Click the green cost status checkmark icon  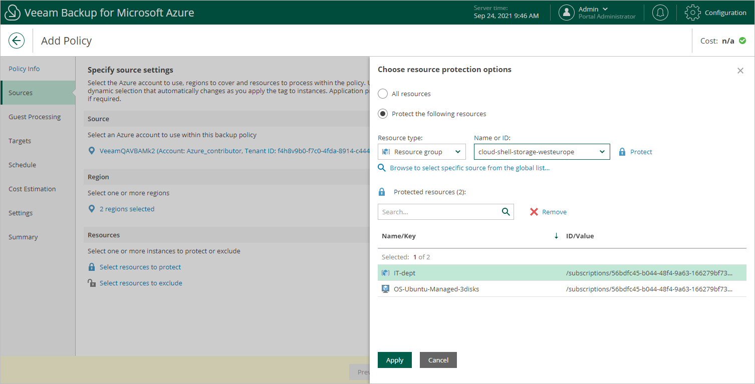742,41
